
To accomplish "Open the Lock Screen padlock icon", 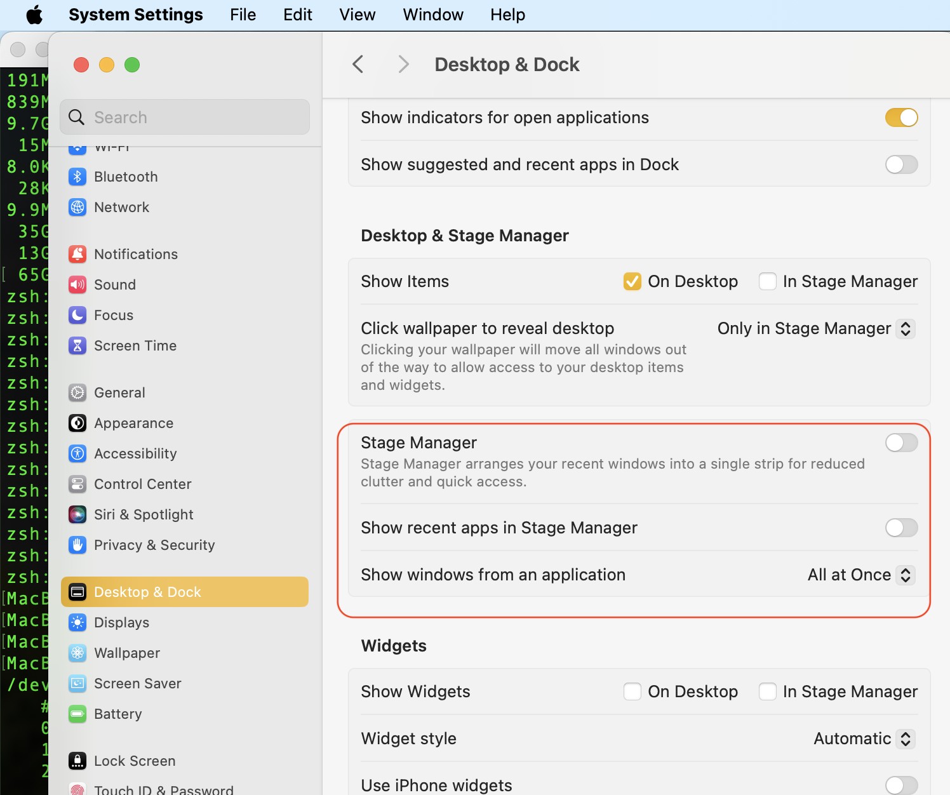I will point(77,761).
